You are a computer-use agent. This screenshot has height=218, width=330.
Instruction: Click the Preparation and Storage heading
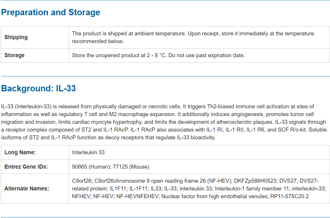coord(51,12)
